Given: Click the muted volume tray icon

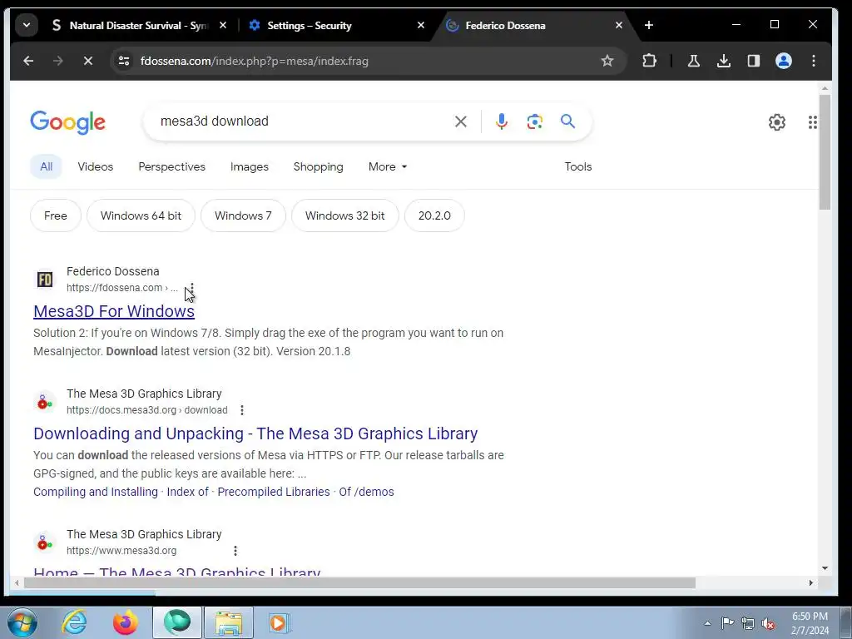Looking at the screenshot, I should click(x=768, y=623).
